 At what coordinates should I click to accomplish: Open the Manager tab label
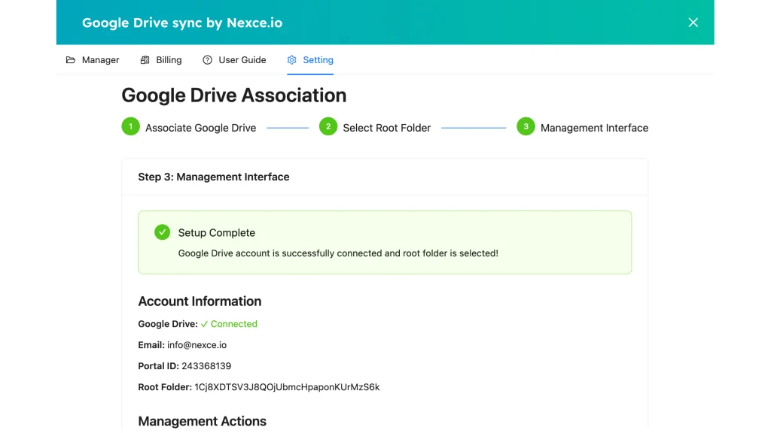point(100,60)
